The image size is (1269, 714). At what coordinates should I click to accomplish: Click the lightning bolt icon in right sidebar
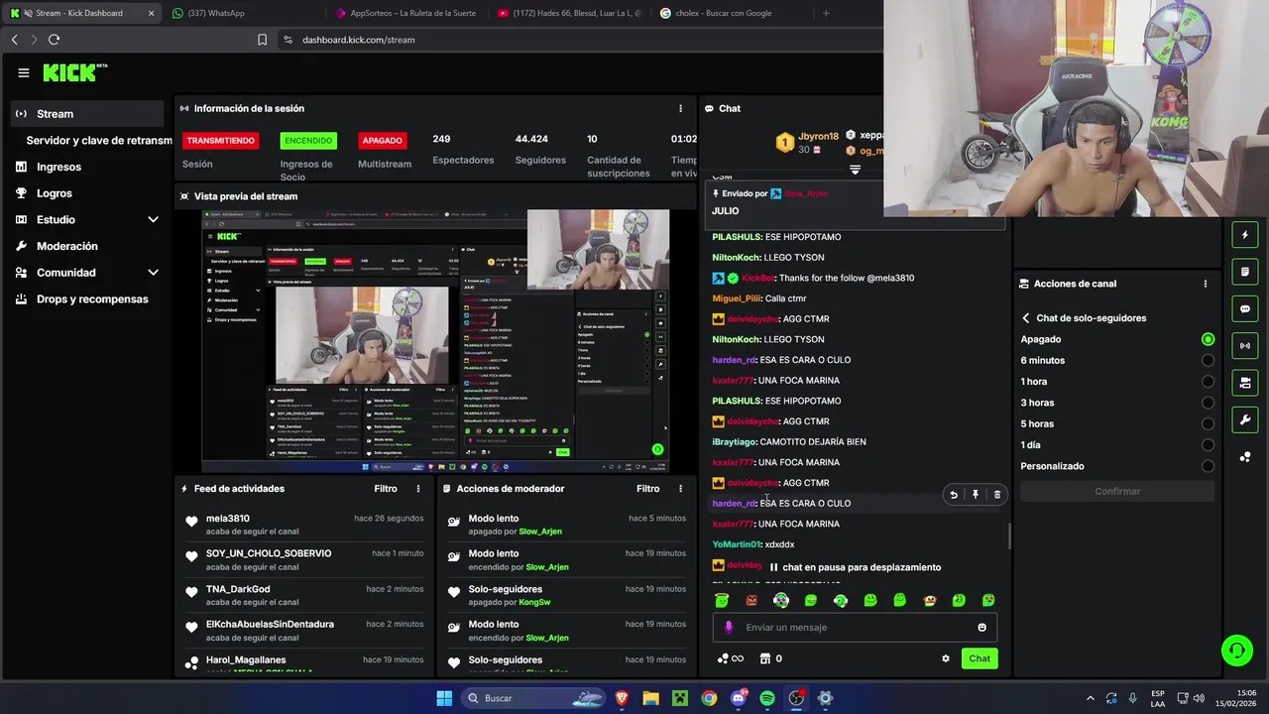coord(1245,235)
